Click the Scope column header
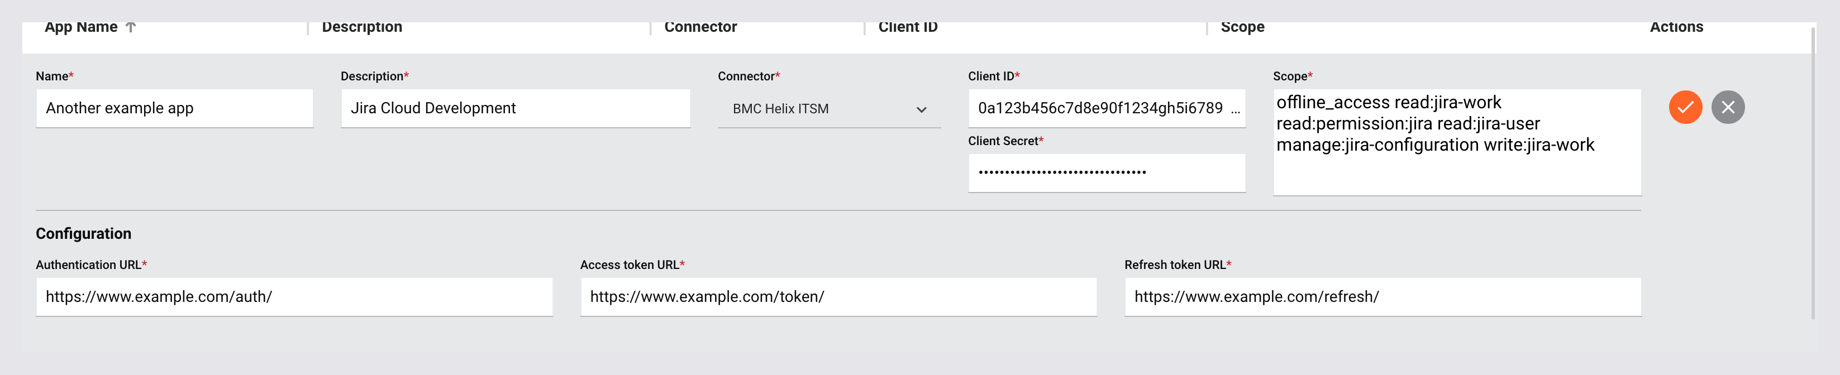The height and width of the screenshot is (375, 1840). click(x=1242, y=27)
